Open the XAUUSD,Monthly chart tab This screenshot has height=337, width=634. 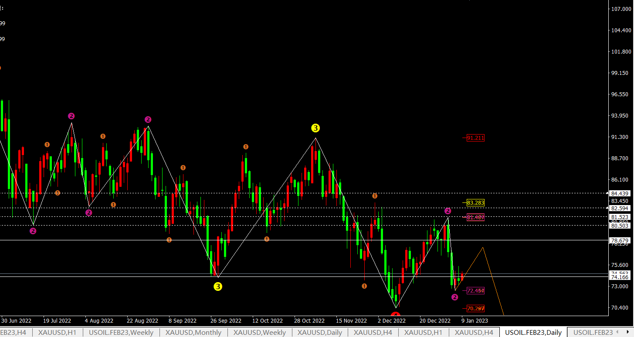coord(193,332)
